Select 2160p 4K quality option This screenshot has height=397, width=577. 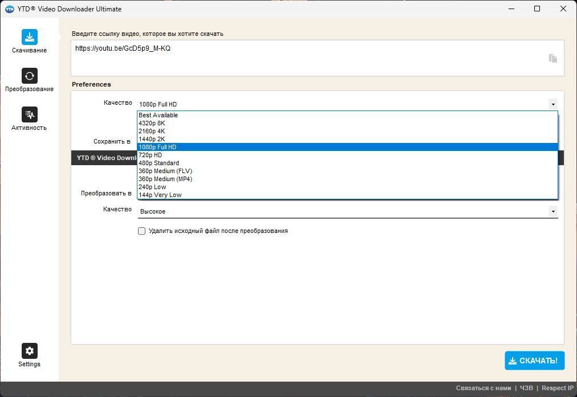347,131
